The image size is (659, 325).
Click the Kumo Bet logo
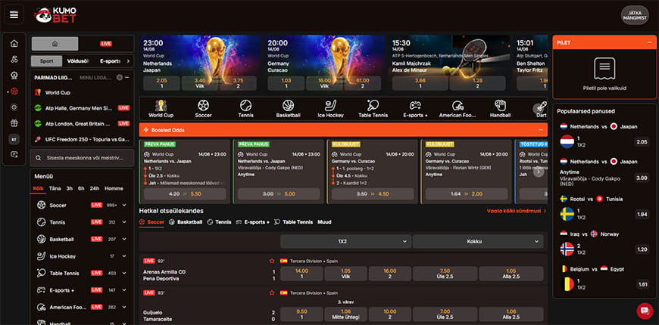(55, 15)
